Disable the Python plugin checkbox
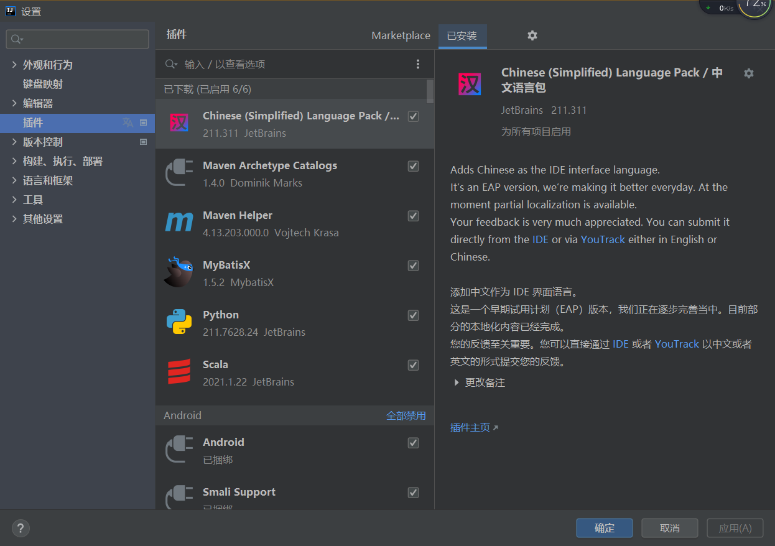This screenshot has width=775, height=546. click(x=413, y=315)
